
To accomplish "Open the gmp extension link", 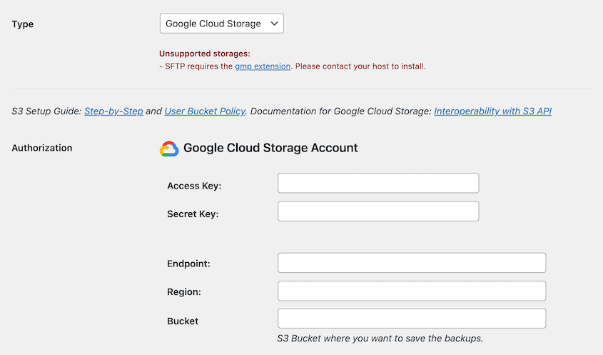I will click(263, 66).
